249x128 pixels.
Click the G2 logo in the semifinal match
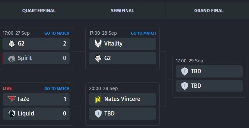click(x=98, y=58)
